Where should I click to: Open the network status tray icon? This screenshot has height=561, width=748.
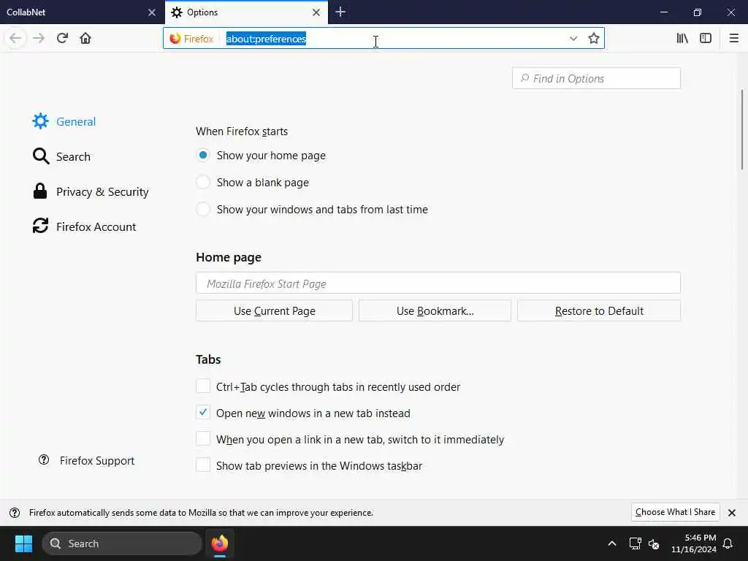click(635, 543)
